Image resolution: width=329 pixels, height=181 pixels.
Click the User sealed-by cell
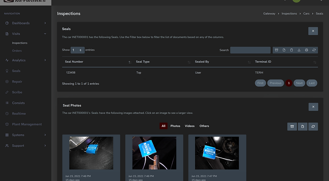click(x=198, y=73)
